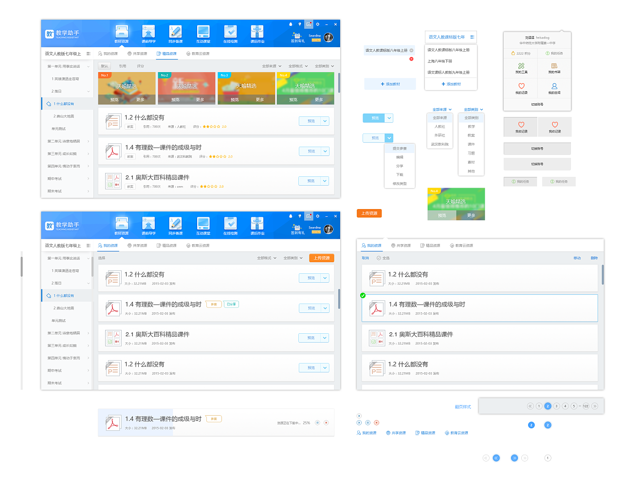Choose 分享 from the preview dropdown menu

pyautogui.click(x=400, y=166)
